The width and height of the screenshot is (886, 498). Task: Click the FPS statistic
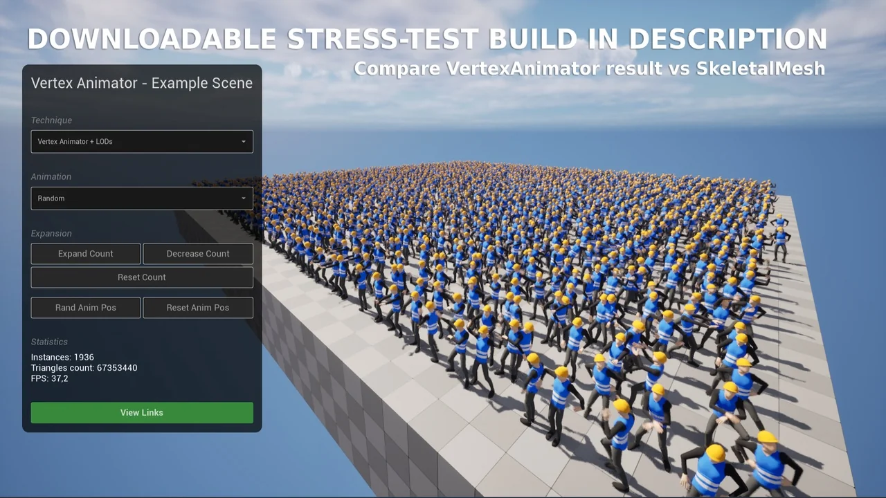(49, 378)
